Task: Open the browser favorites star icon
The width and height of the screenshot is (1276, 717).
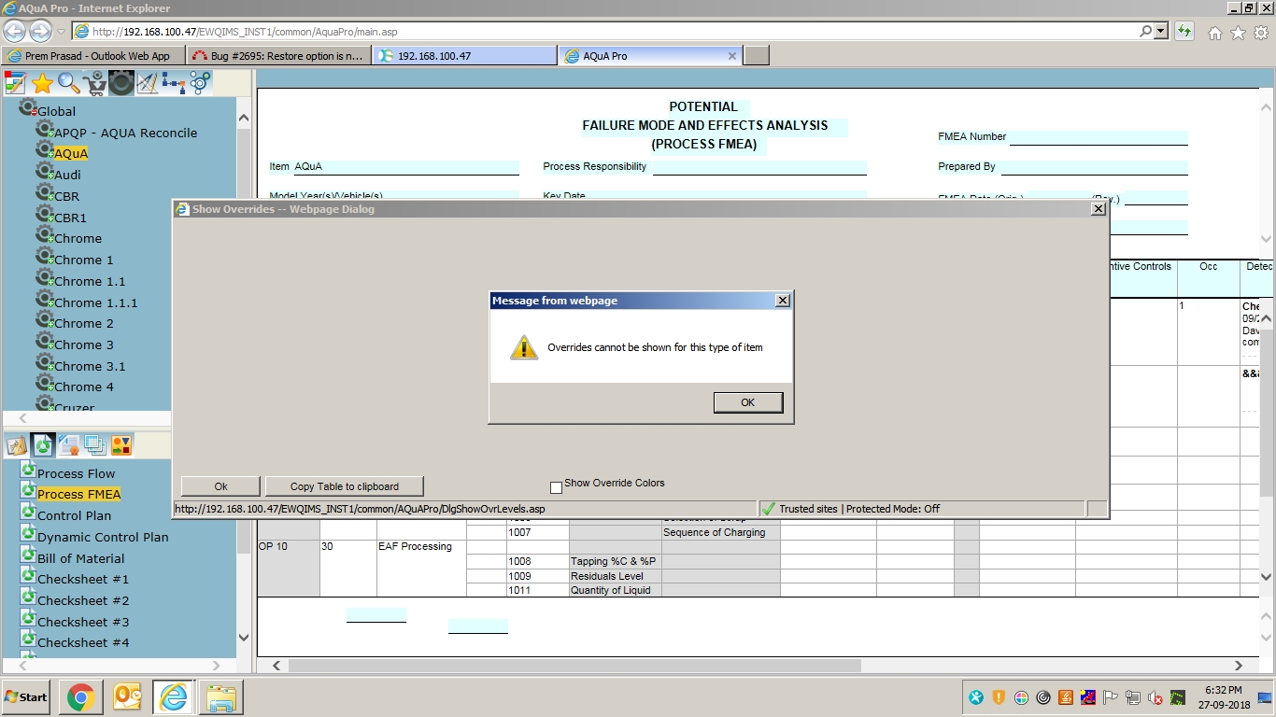Action: point(1239,33)
